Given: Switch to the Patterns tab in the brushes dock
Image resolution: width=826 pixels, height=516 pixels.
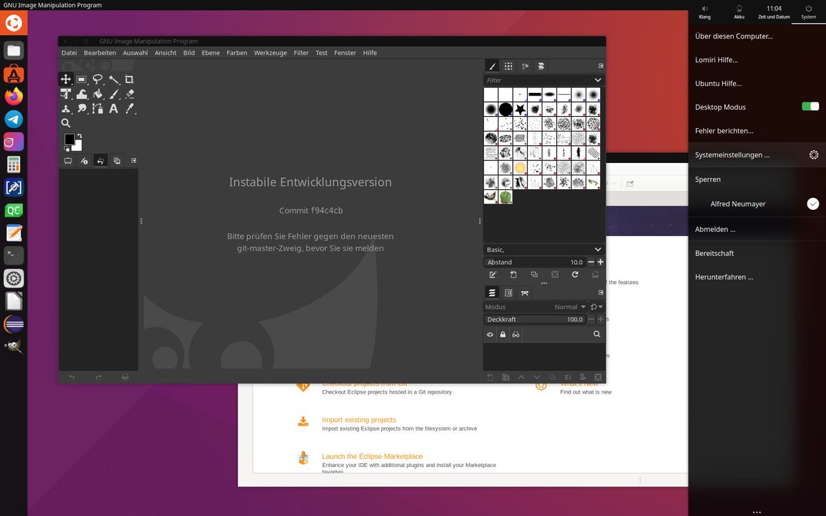Looking at the screenshot, I should (x=508, y=66).
